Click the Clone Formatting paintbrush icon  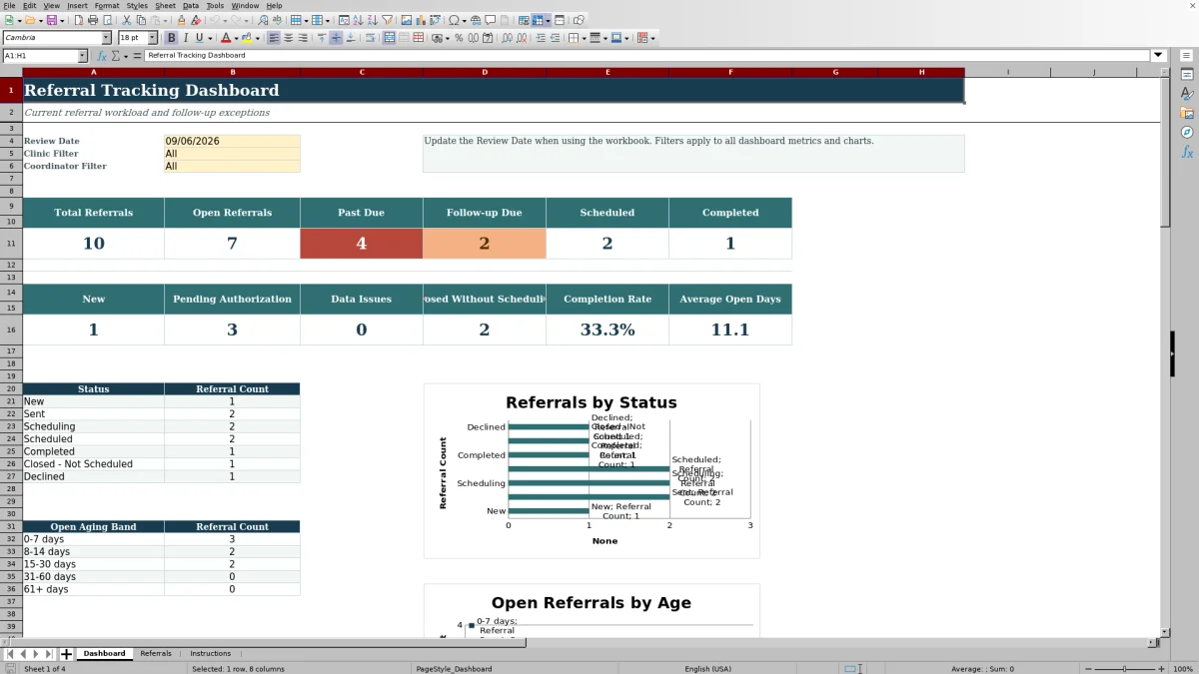[x=181, y=20]
